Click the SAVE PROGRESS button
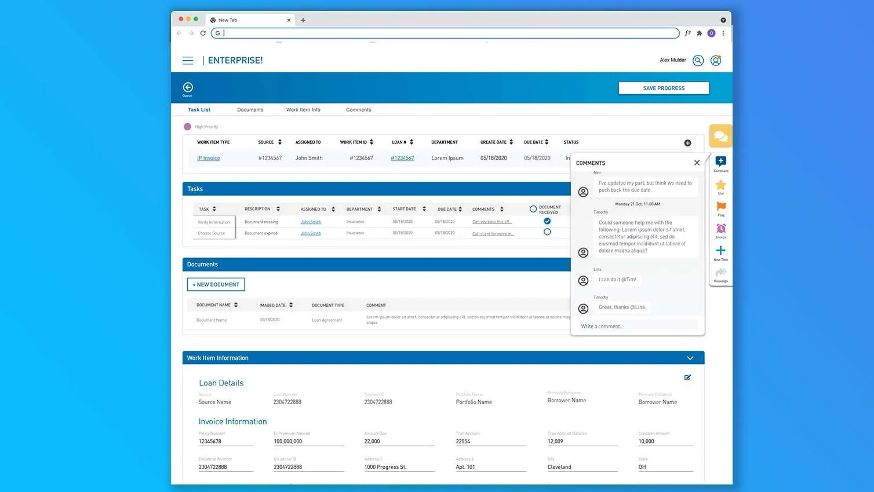The image size is (874, 492). [x=664, y=88]
